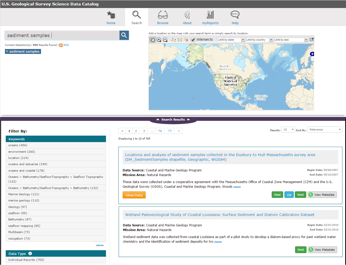Viewport: 346px width, 265px height.
Task: Open the Sort By Relevance dropdown
Action: [x=325, y=130]
